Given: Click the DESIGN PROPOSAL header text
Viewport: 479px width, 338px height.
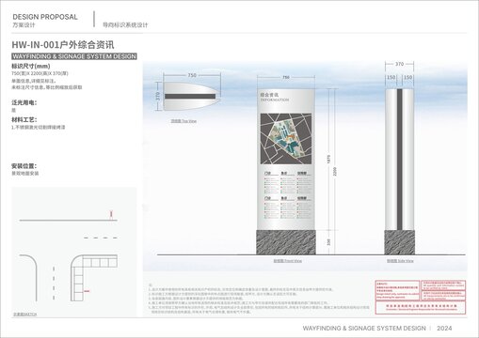Looking at the screenshot, I should coord(45,17).
